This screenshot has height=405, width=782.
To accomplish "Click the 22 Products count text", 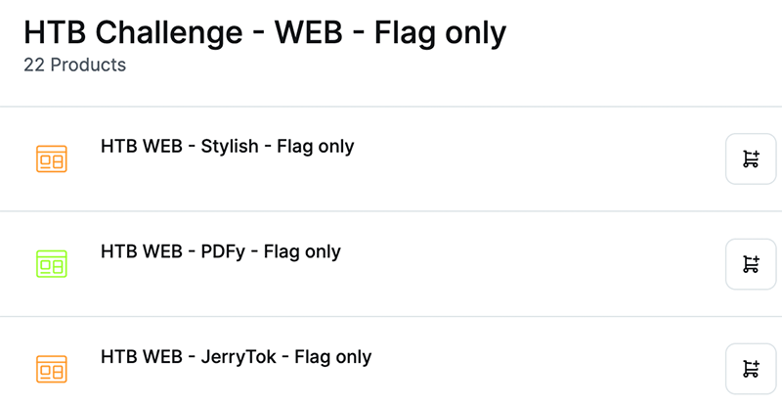I will [x=74, y=66].
